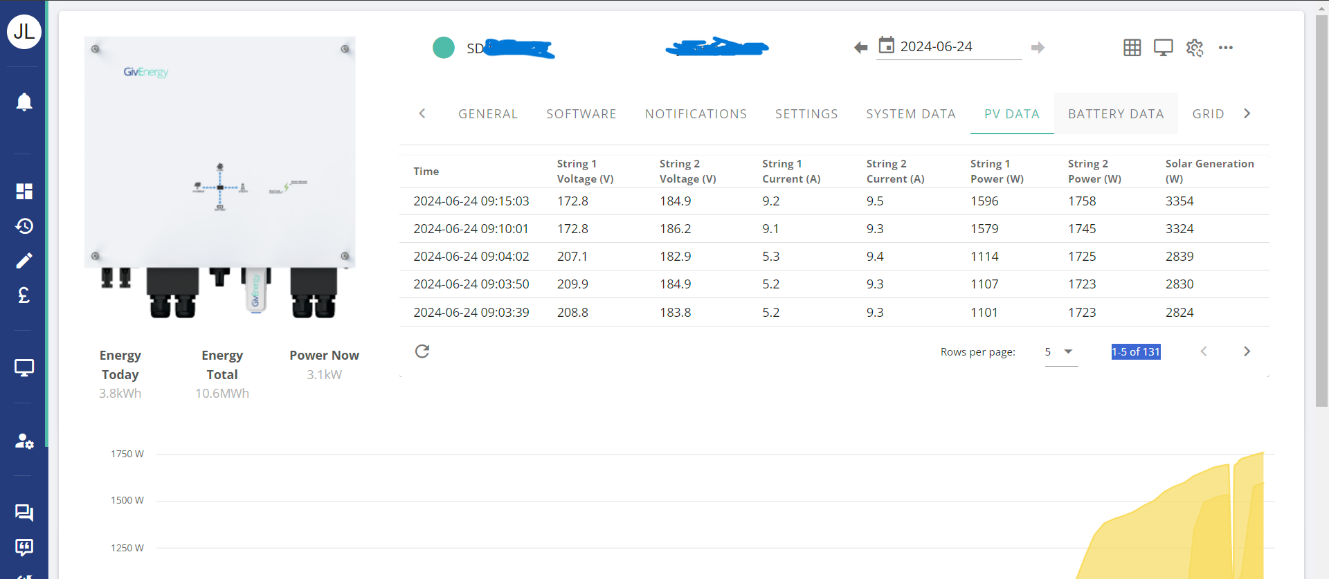Click the Energy Total value 10.6MWh
Image resolution: width=1329 pixels, height=579 pixels.
[222, 394]
